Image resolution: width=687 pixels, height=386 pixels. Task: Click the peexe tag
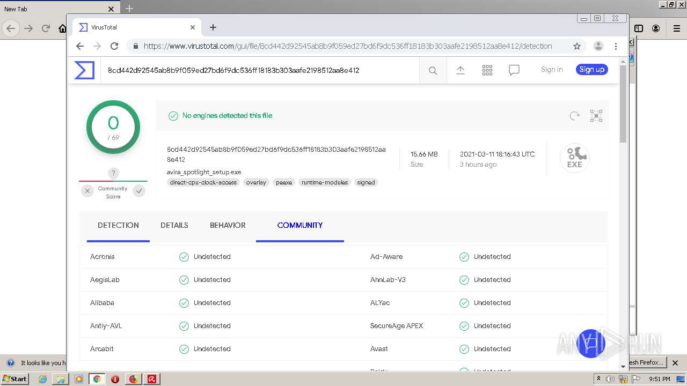284,182
